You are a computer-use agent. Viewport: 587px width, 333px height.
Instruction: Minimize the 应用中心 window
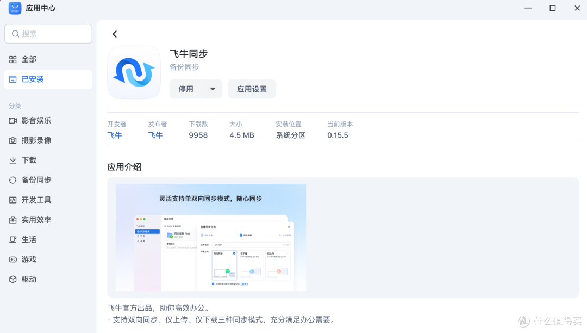click(528, 8)
